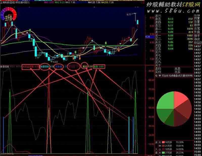Click the leftmost green S sell signal

30,30
